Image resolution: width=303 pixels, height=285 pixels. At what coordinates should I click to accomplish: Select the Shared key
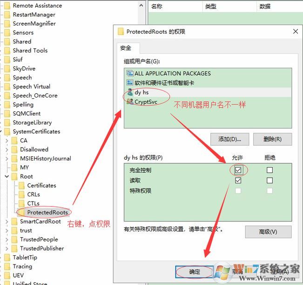[22, 42]
